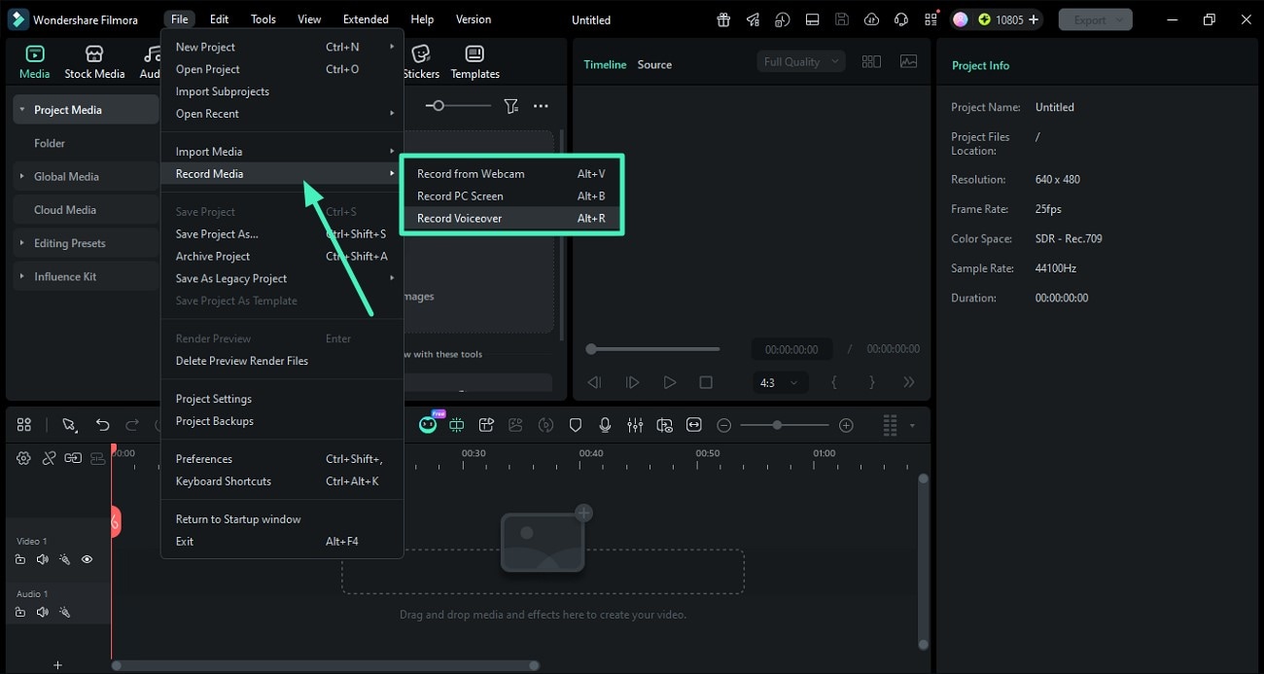This screenshot has width=1264, height=674.
Task: Click the preview layout grid icon
Action: 871,61
